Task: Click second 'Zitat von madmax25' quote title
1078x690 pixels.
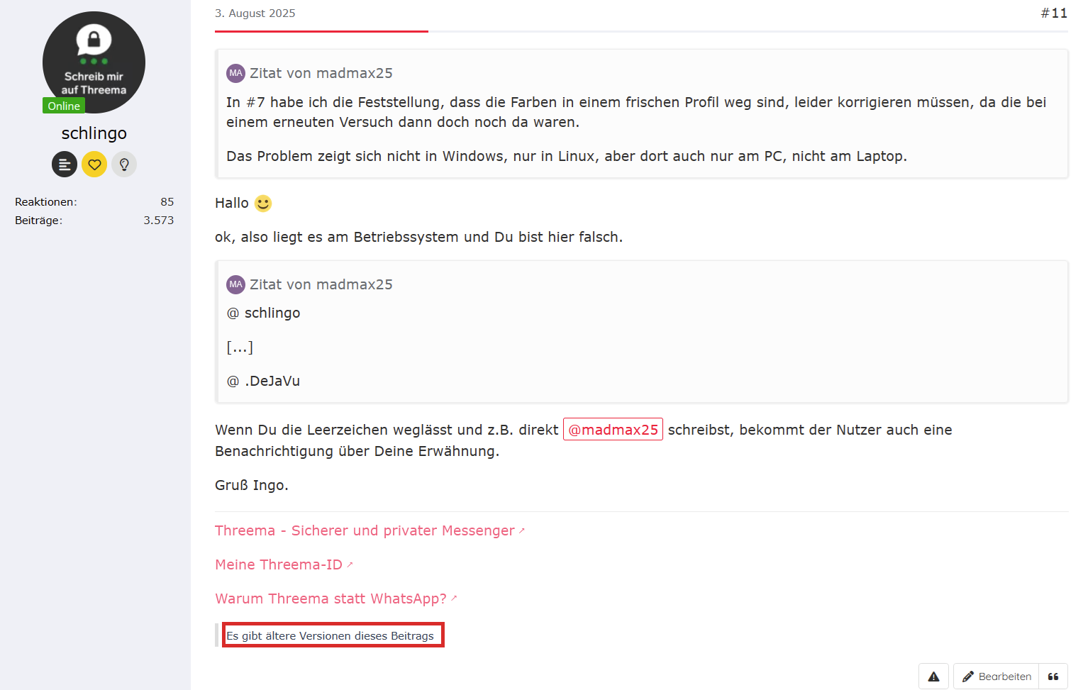Action: click(x=321, y=284)
